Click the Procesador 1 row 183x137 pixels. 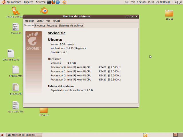click(85, 71)
